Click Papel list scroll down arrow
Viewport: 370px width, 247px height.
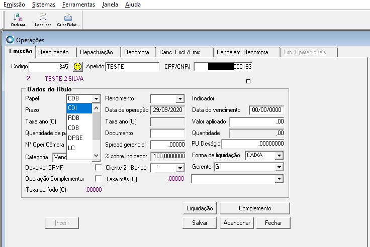tap(96, 155)
